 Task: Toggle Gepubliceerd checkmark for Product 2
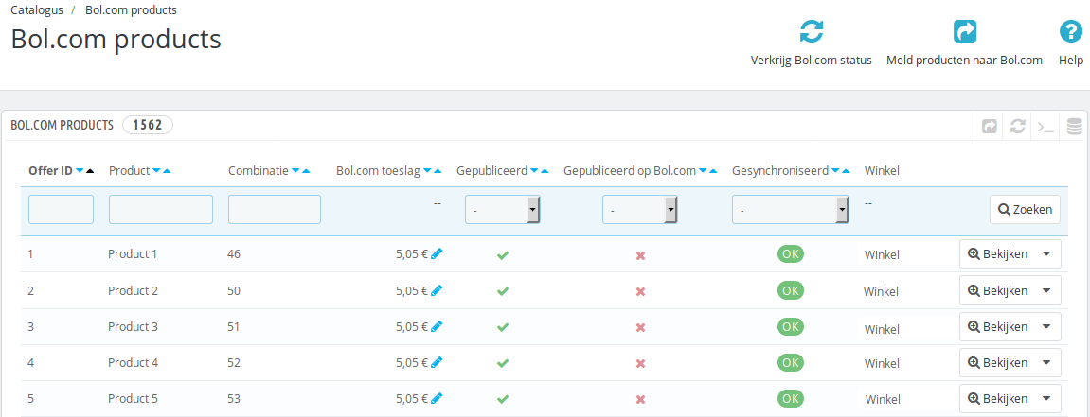coord(503,291)
